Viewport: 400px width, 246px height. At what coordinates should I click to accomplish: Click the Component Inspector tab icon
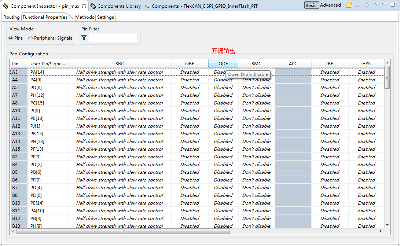tap(5, 5)
